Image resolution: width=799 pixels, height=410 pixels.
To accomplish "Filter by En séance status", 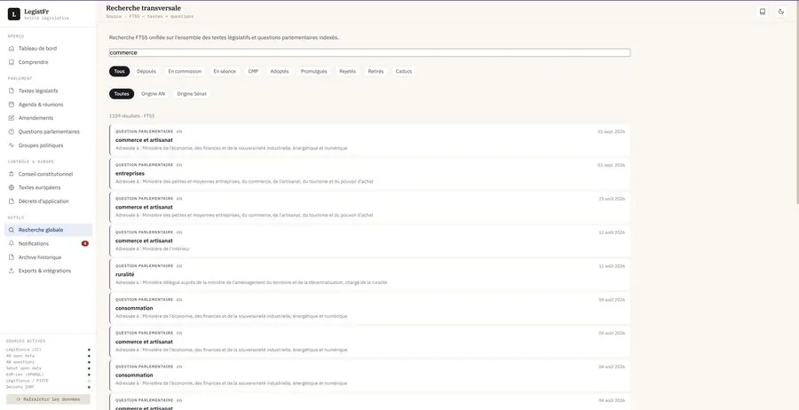I will 225,72.
